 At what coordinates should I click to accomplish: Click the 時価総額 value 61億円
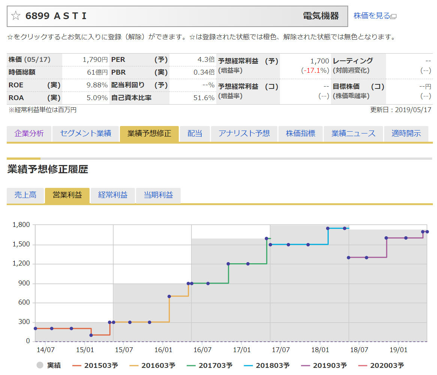97,72
